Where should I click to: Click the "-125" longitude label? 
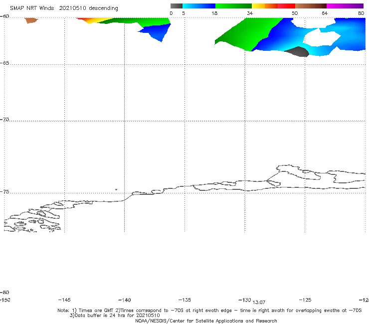(305, 300)
